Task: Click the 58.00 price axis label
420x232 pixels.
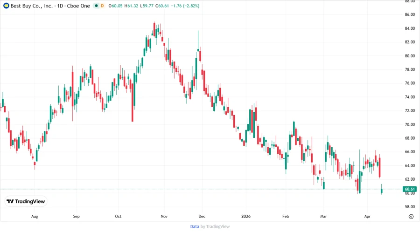Action: point(410,207)
